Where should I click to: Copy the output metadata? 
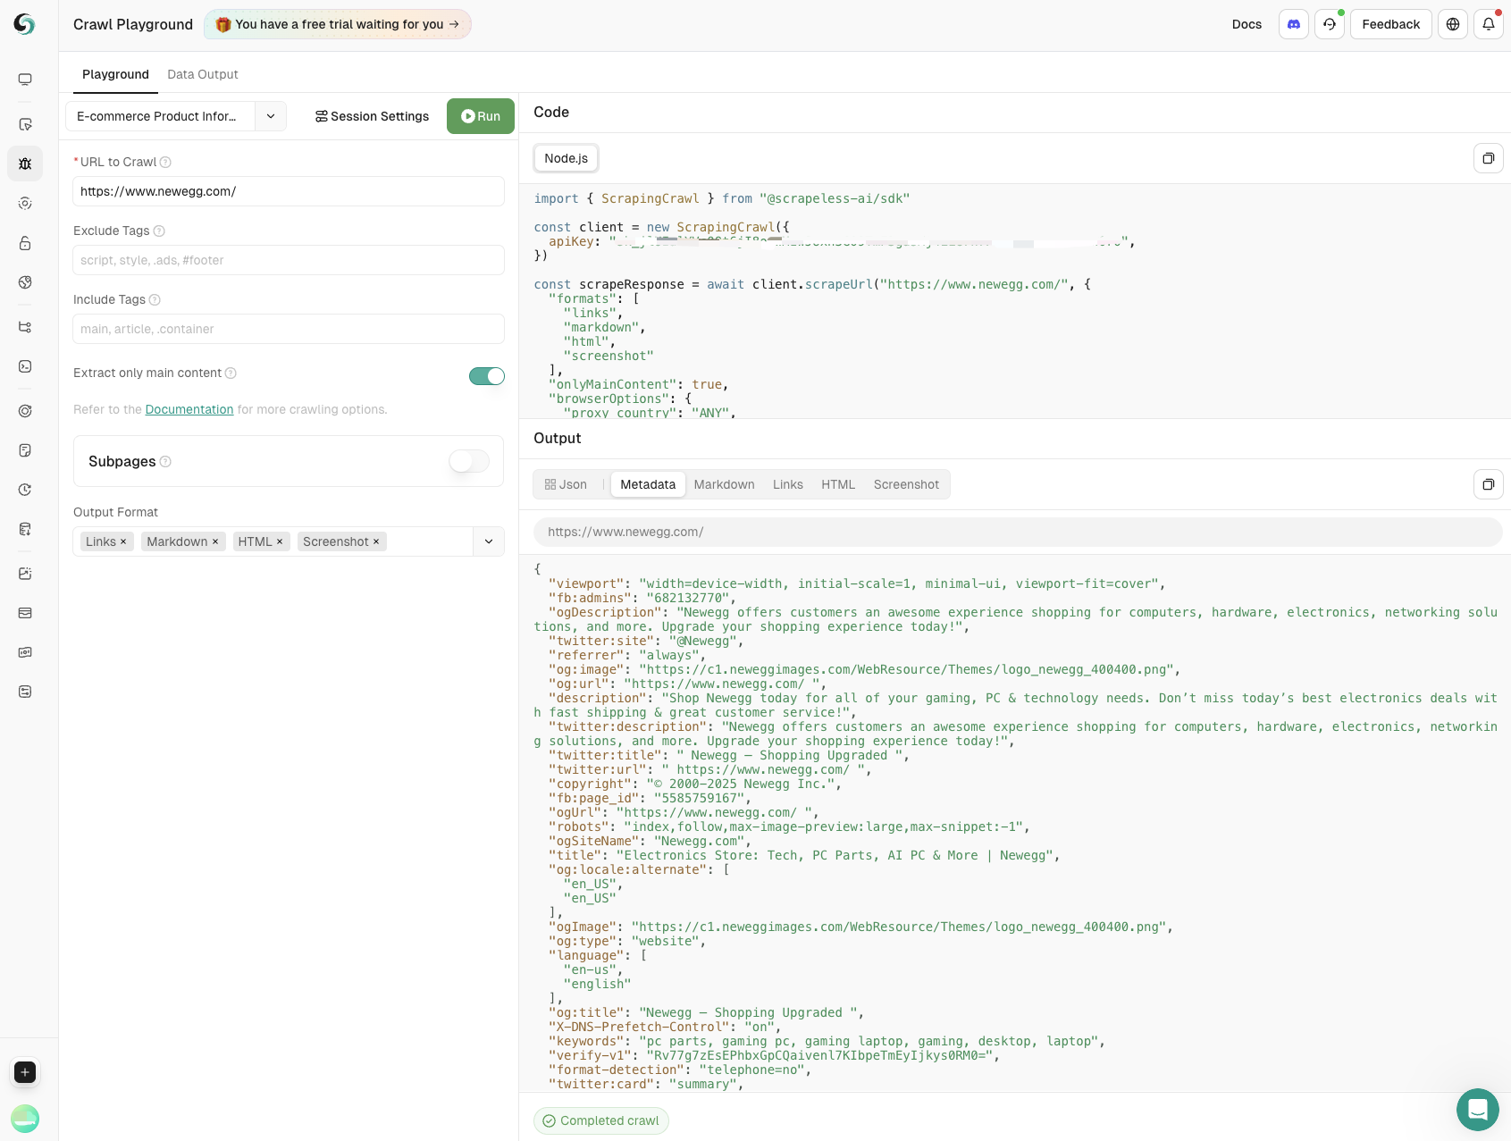[x=1489, y=484]
